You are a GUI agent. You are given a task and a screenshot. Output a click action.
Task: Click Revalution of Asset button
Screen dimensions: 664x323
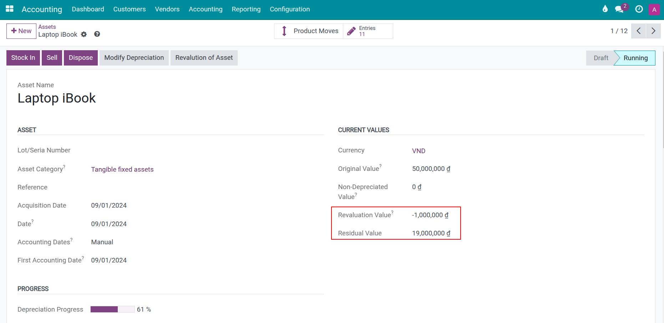click(204, 58)
